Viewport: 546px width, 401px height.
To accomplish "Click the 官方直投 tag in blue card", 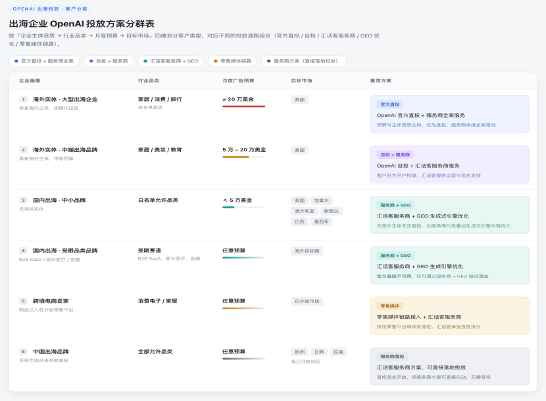I will (x=389, y=104).
